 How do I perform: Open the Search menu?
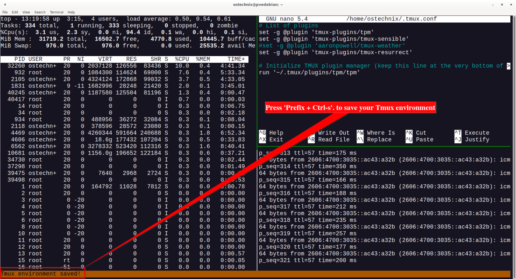point(40,12)
